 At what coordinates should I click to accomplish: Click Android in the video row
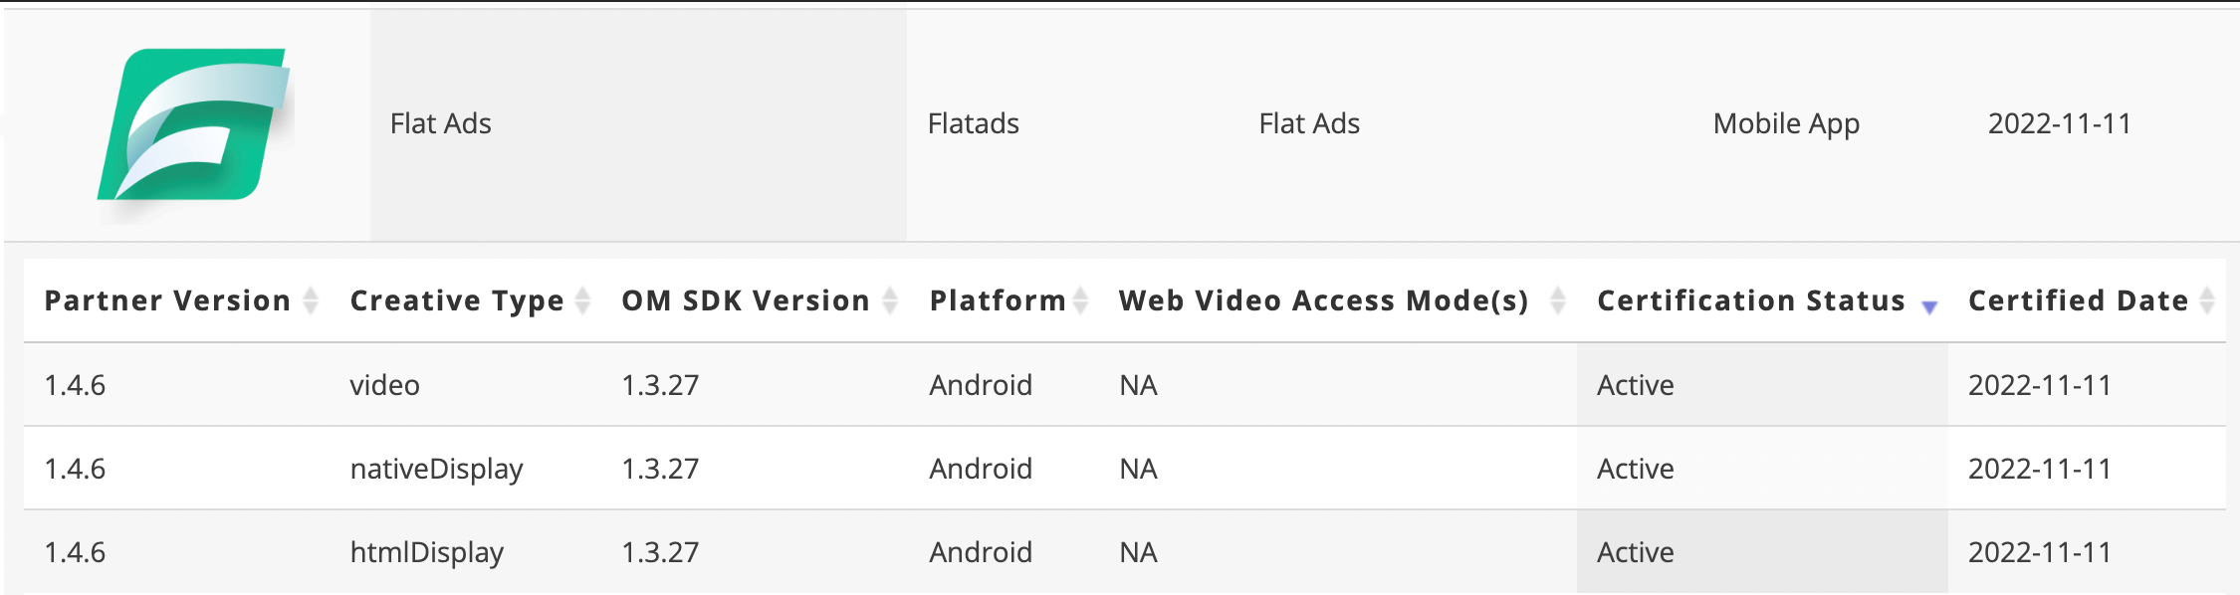(981, 385)
